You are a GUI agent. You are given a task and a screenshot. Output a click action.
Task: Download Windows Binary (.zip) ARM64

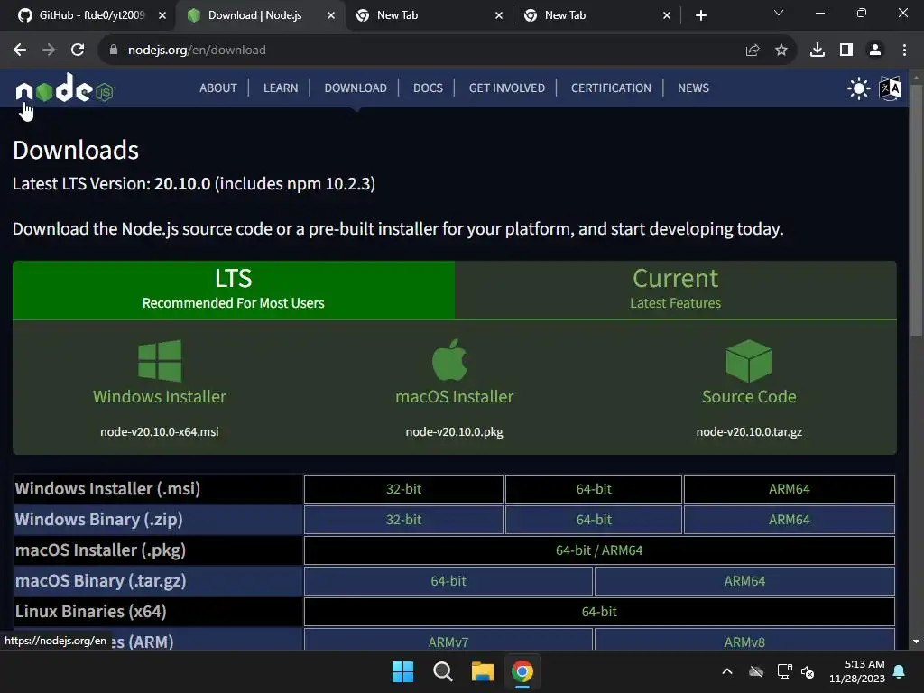point(789,520)
